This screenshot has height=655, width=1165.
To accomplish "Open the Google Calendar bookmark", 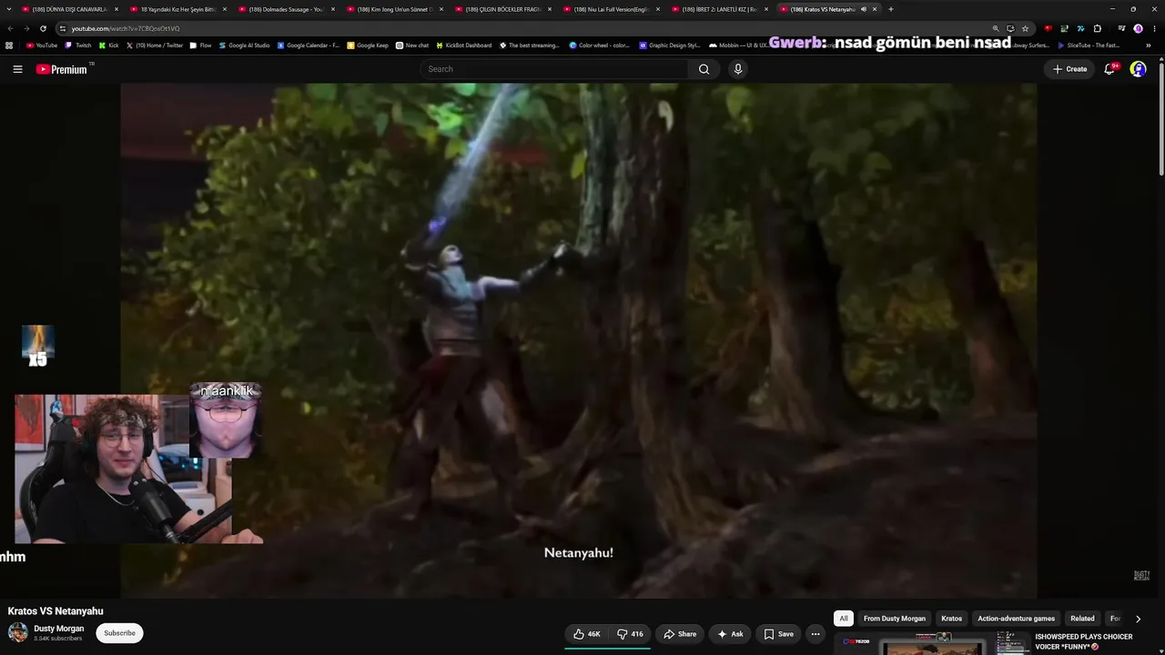I will pyautogui.click(x=309, y=45).
